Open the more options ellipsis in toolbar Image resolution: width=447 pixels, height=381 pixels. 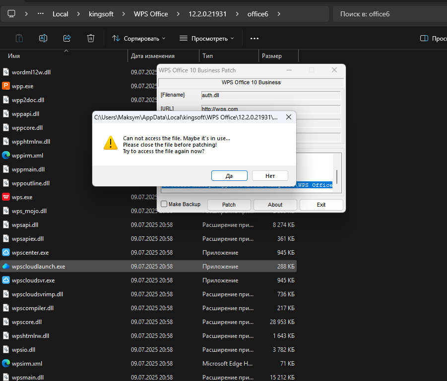255,39
